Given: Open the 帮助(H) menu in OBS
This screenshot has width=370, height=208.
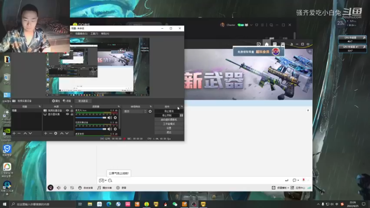Looking at the screenshot, I should point(105,34).
